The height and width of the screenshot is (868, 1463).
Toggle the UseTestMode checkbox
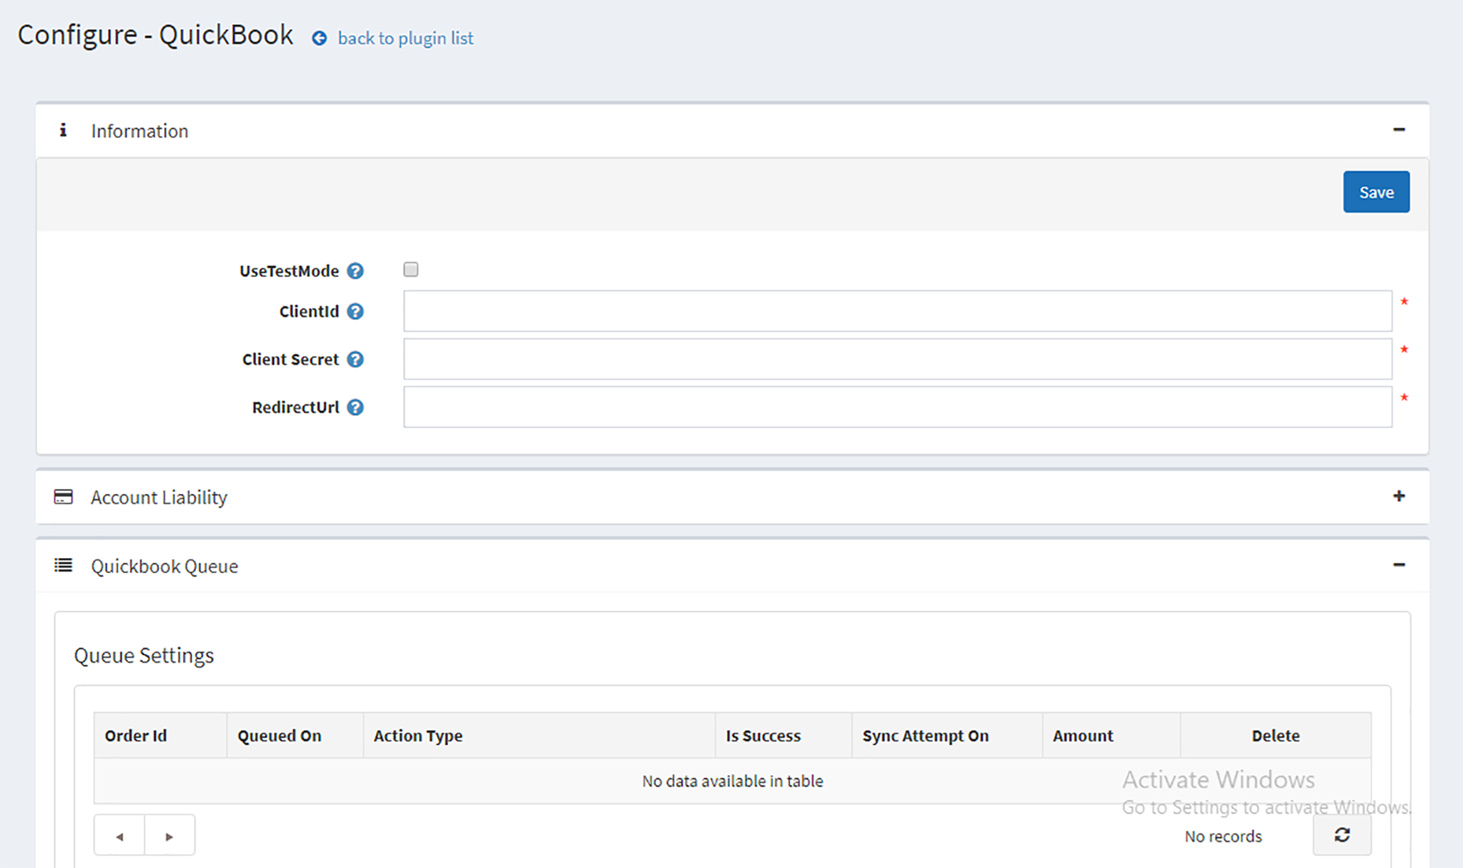tap(411, 269)
